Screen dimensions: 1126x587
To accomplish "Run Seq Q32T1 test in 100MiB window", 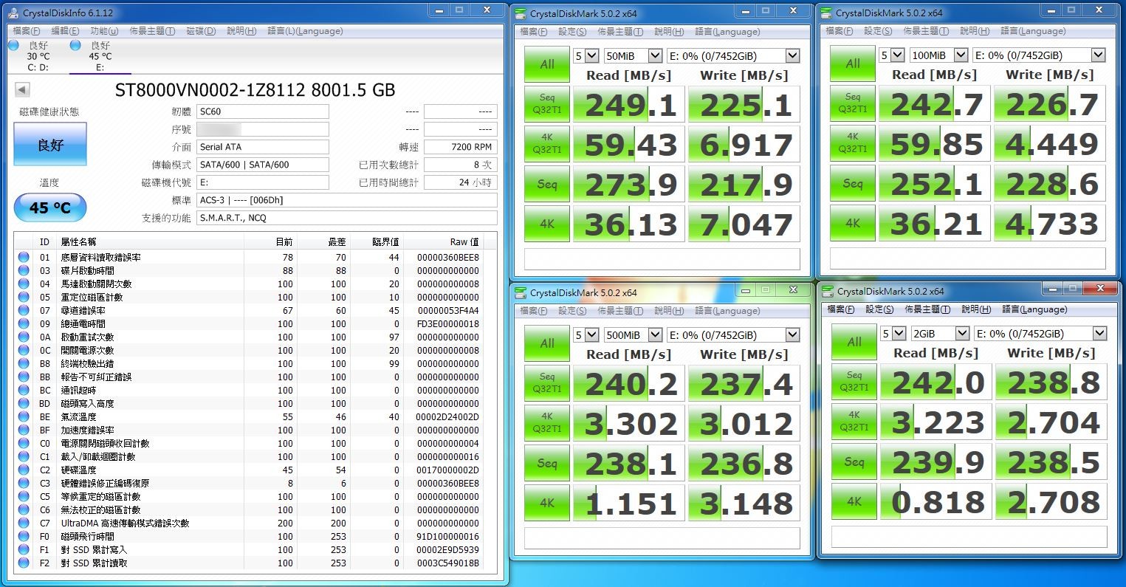I will click(853, 103).
